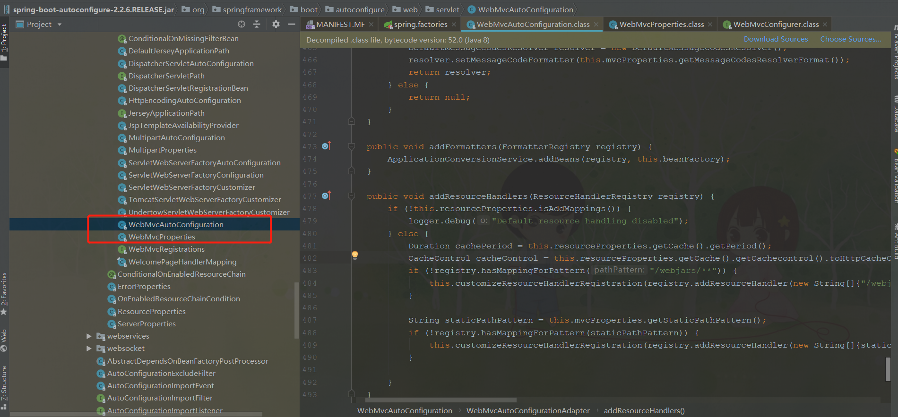Close the spring.factories tab

(x=454, y=25)
